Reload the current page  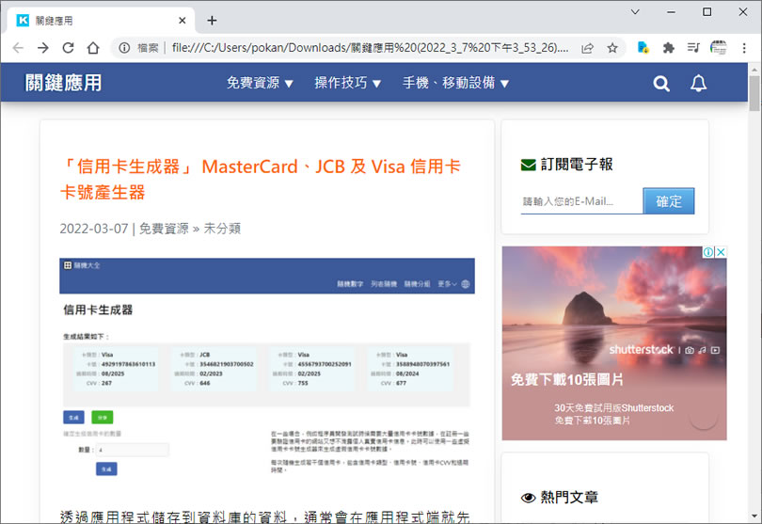click(x=68, y=48)
